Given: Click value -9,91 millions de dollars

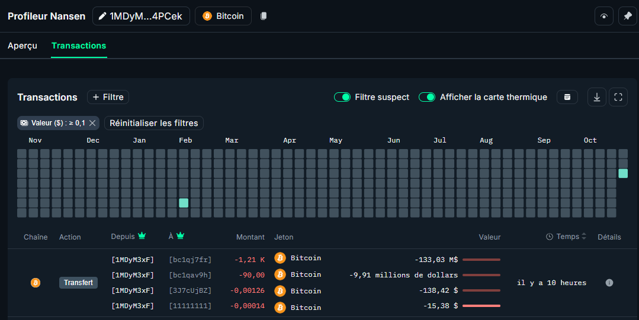Looking at the screenshot, I should [x=403, y=275].
